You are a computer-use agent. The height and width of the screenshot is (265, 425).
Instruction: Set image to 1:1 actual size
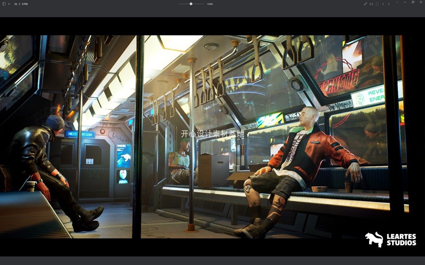371,4
